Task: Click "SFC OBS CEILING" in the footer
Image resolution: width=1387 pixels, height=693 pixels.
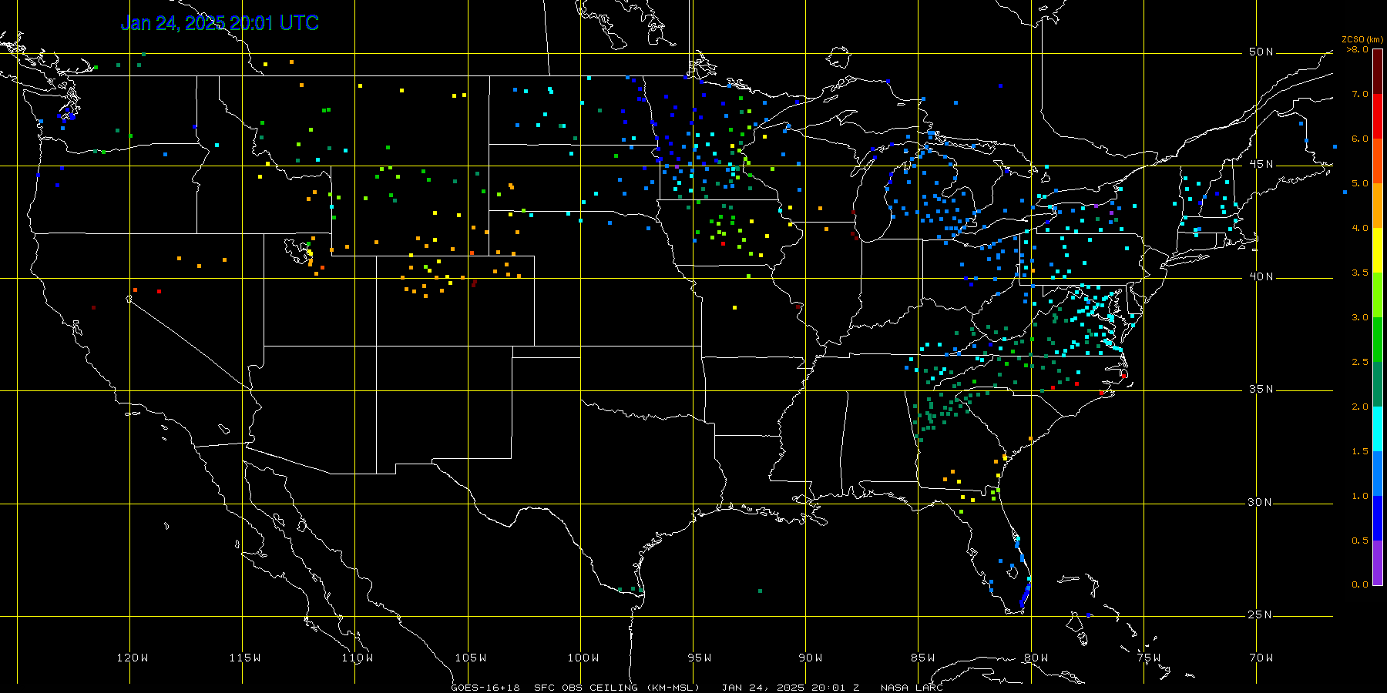Action: click(x=586, y=688)
